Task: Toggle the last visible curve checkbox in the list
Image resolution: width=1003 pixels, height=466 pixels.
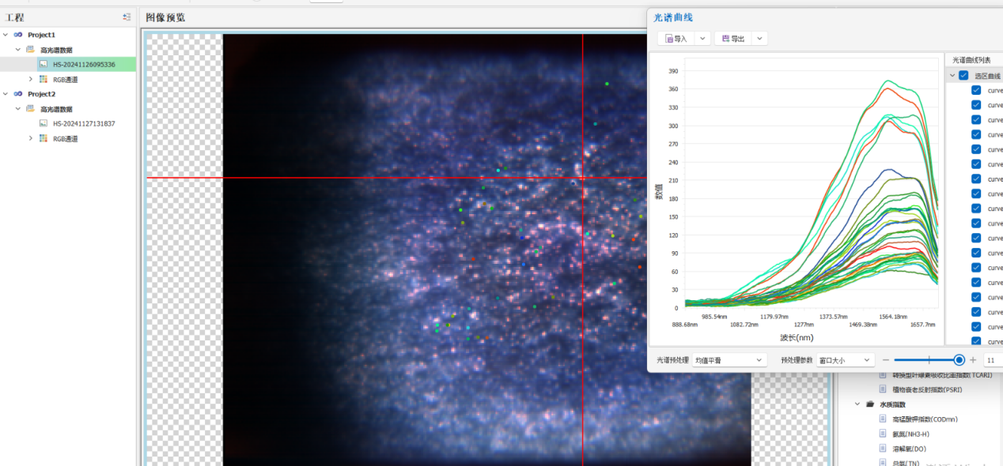Action: click(x=976, y=341)
